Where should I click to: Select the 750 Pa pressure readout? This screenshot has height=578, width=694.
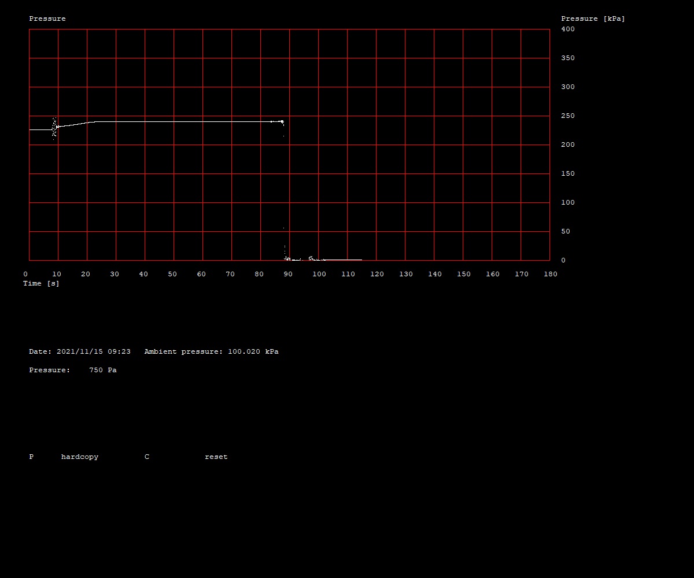102,370
